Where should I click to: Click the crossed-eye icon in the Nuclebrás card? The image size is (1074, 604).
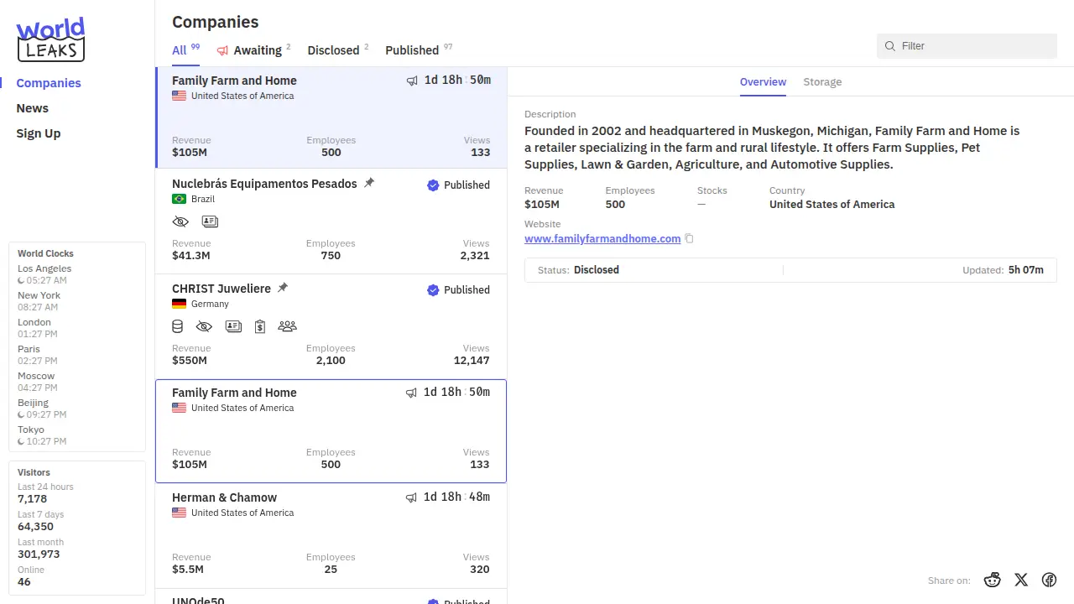180,222
